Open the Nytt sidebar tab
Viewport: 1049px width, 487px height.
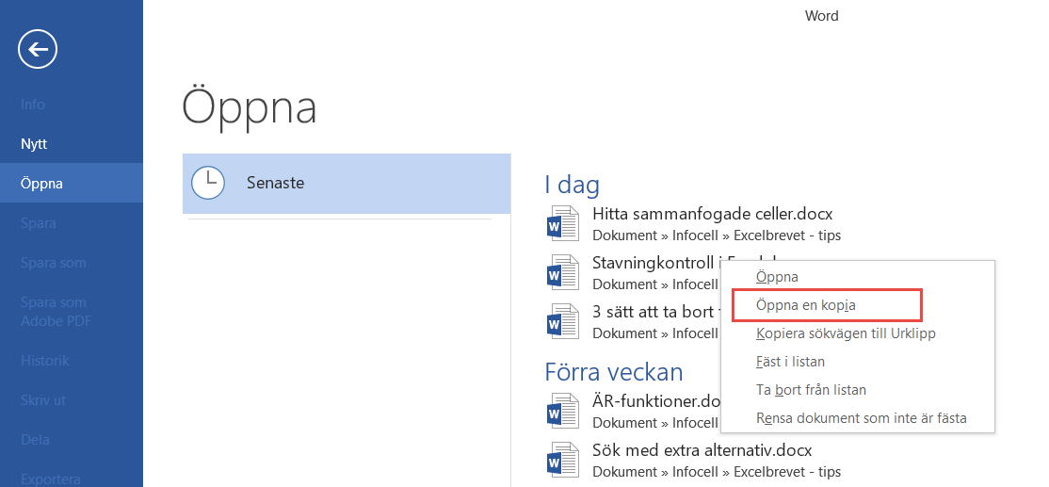[x=34, y=144]
